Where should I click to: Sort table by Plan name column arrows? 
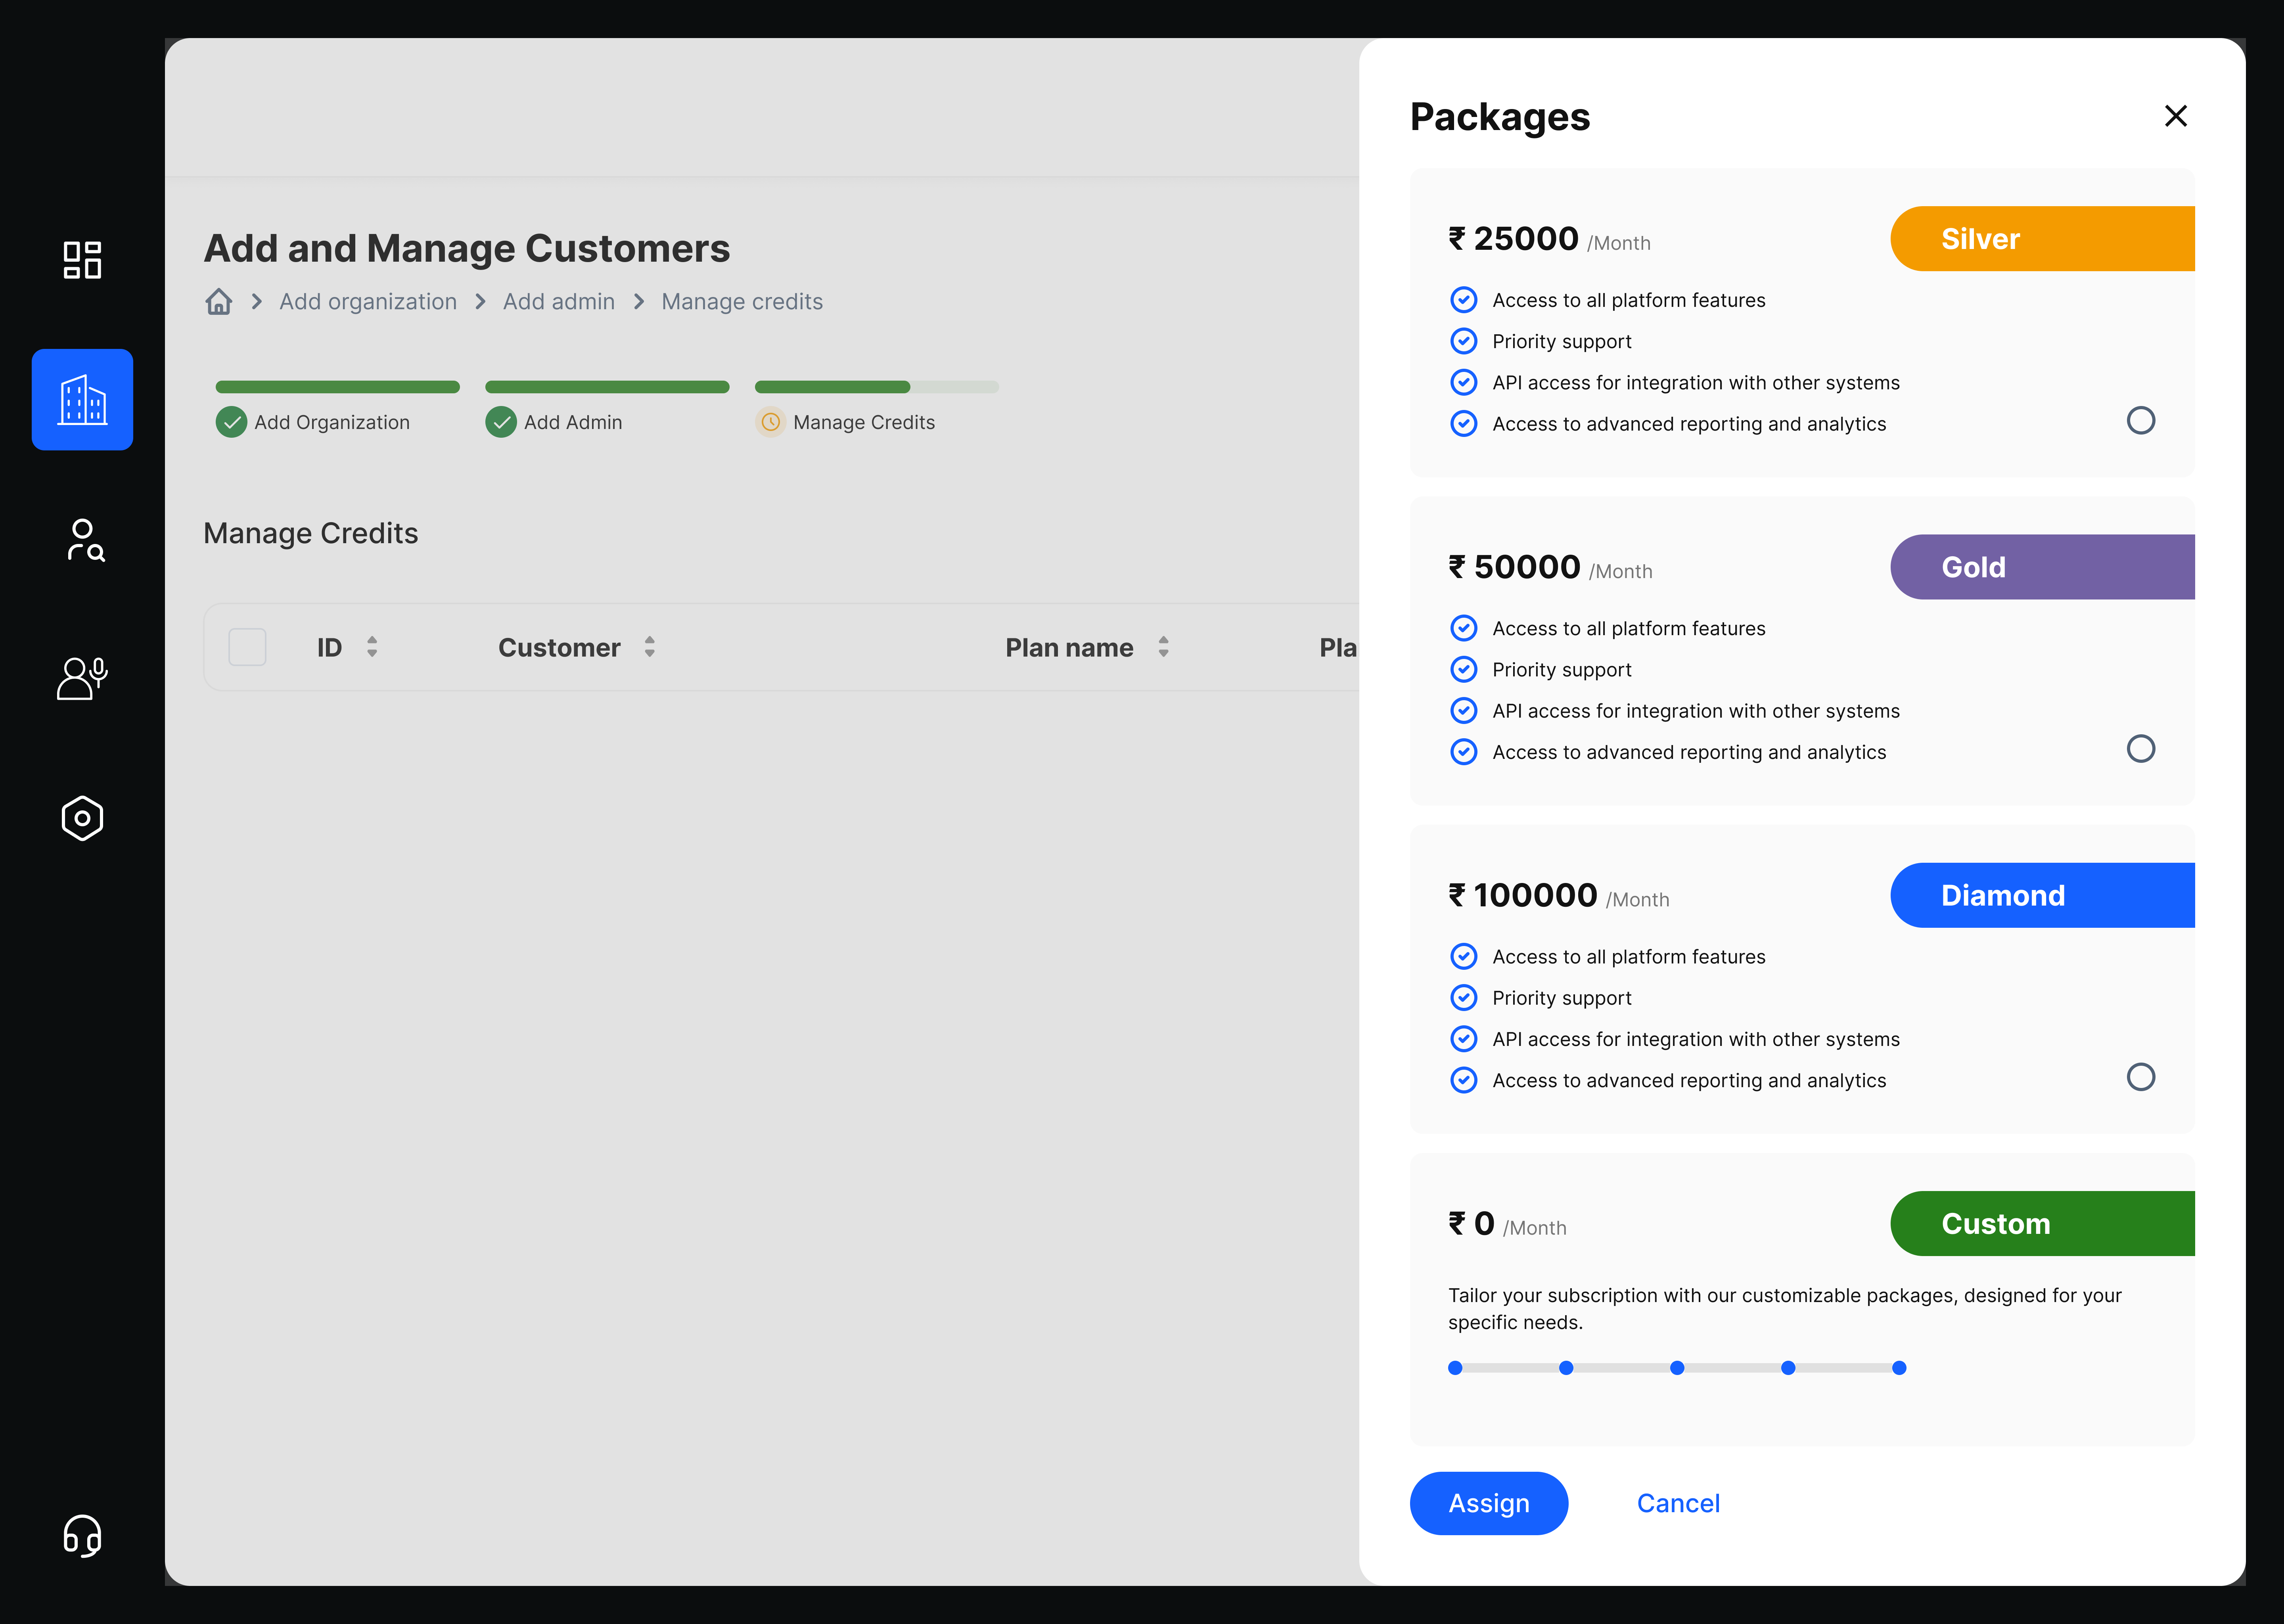[1163, 647]
